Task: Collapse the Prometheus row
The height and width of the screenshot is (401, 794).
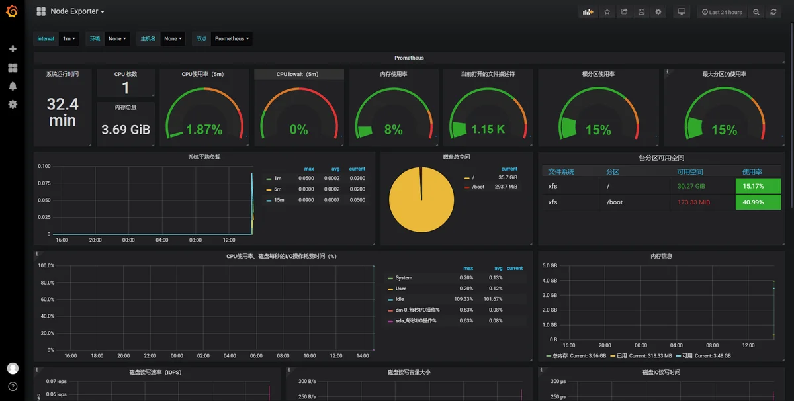Action: click(409, 58)
